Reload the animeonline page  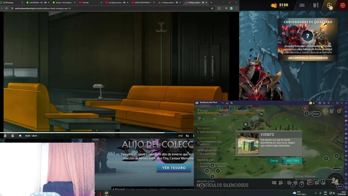coord(6,8)
